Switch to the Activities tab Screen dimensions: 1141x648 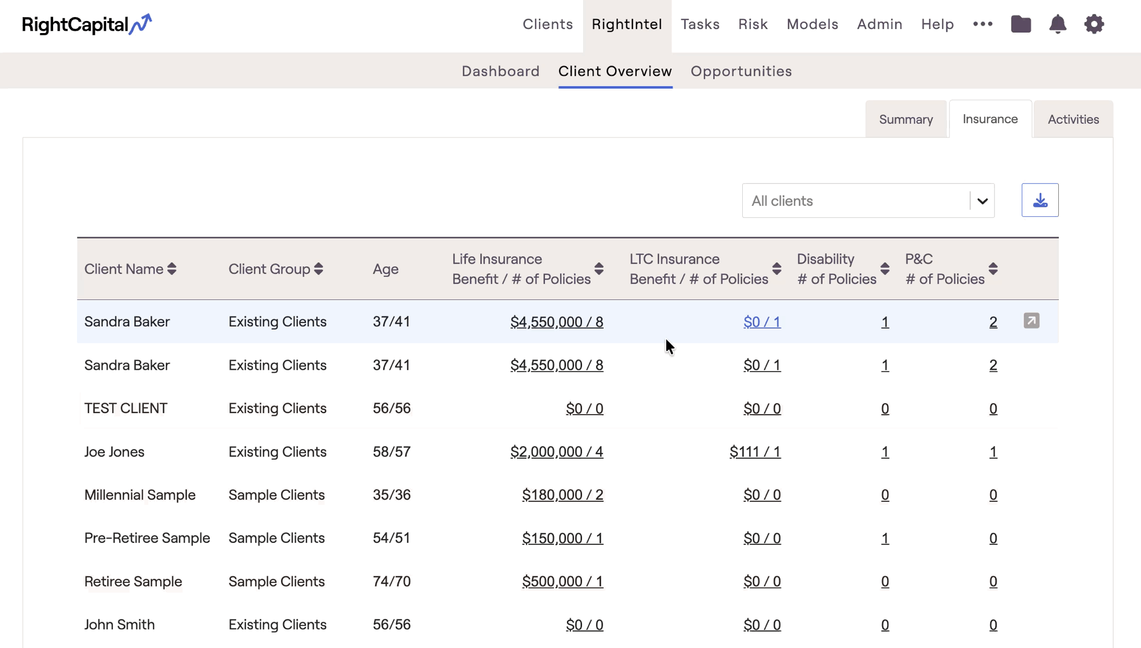[1073, 119]
